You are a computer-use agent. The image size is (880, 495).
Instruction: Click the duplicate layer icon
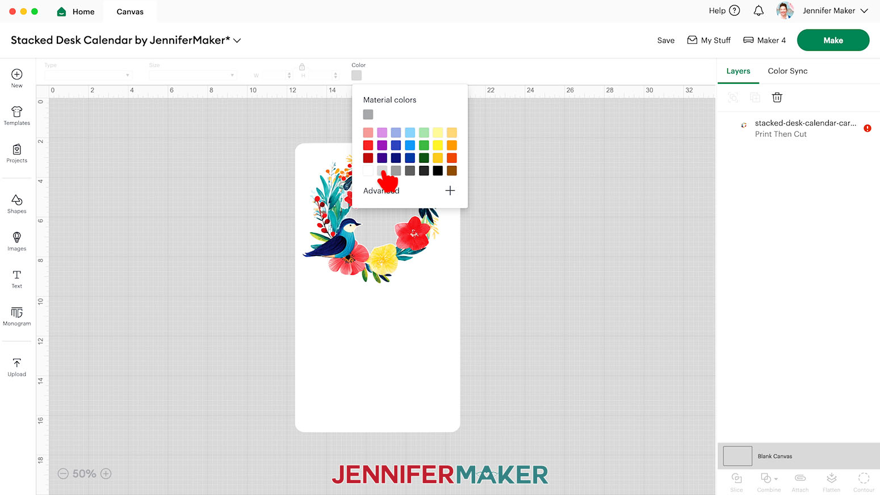[755, 98]
